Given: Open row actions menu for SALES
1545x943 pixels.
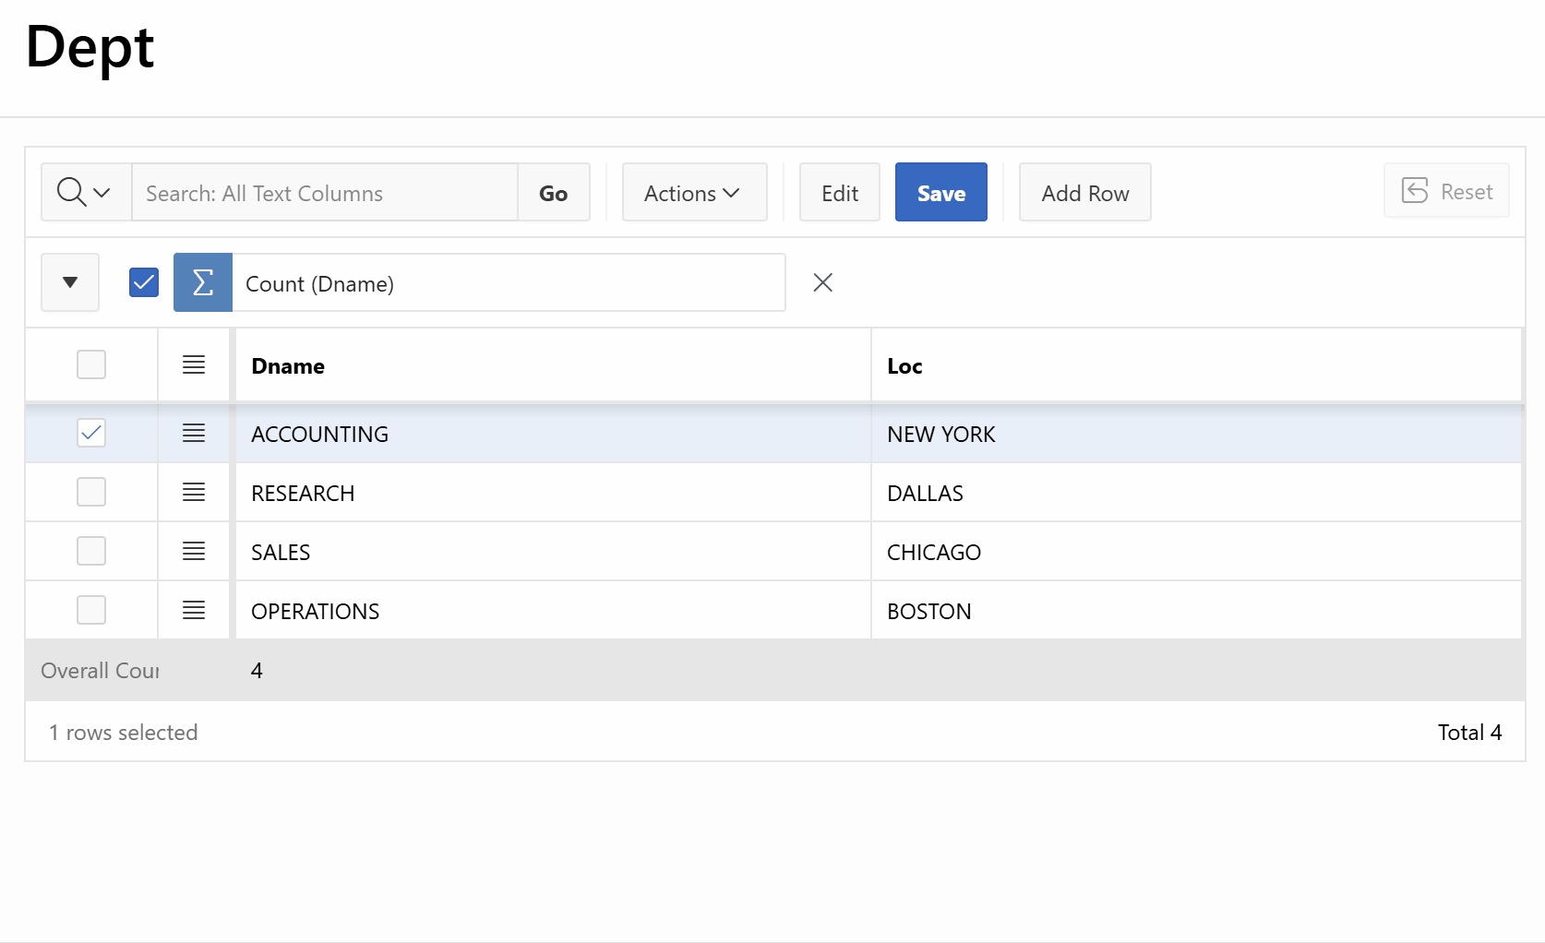Looking at the screenshot, I should tap(194, 551).
